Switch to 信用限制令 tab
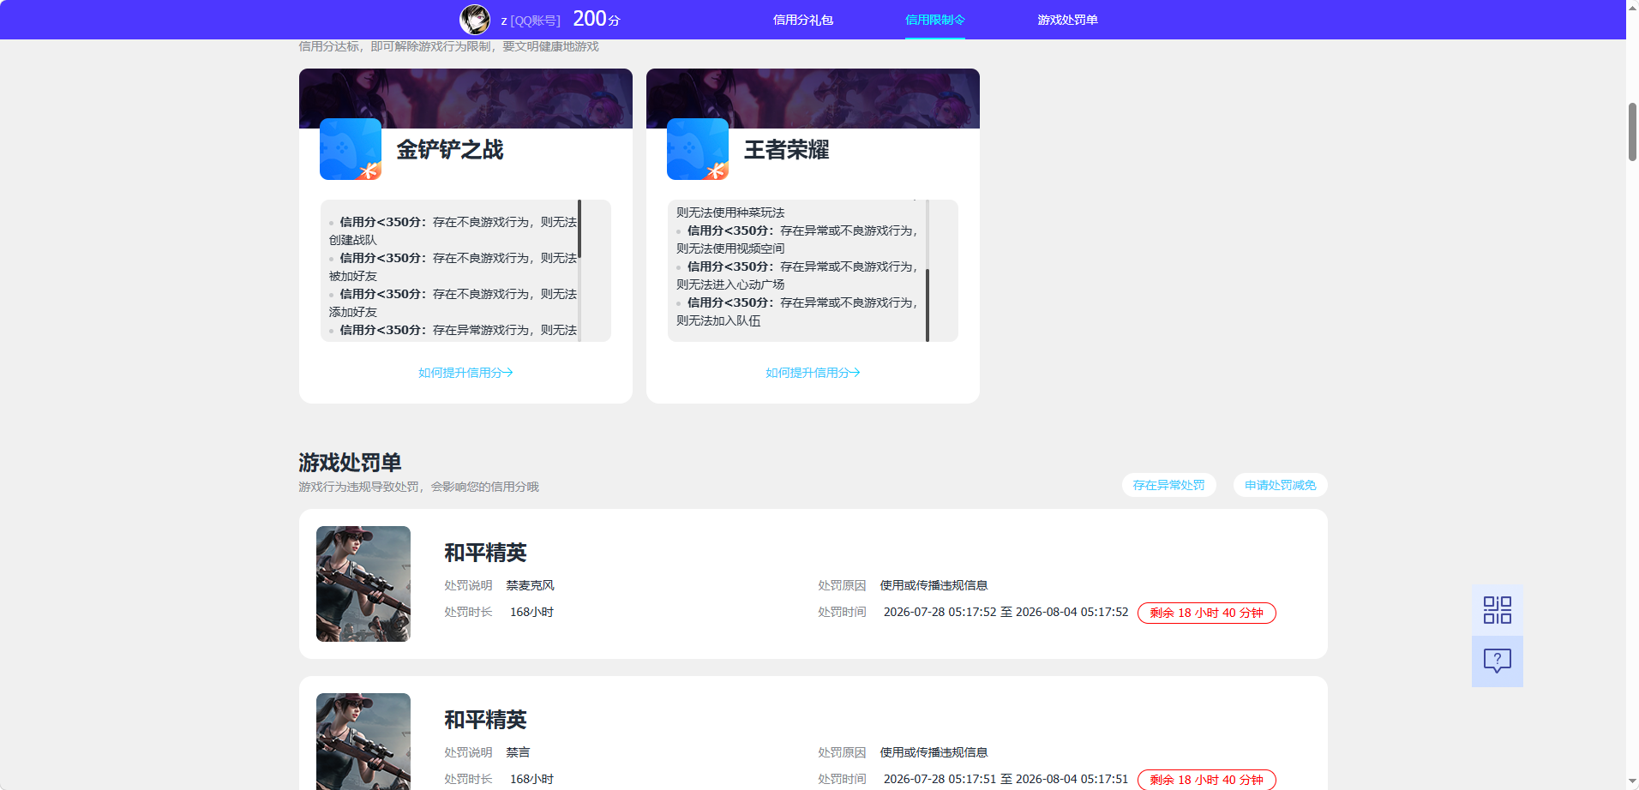 (935, 20)
